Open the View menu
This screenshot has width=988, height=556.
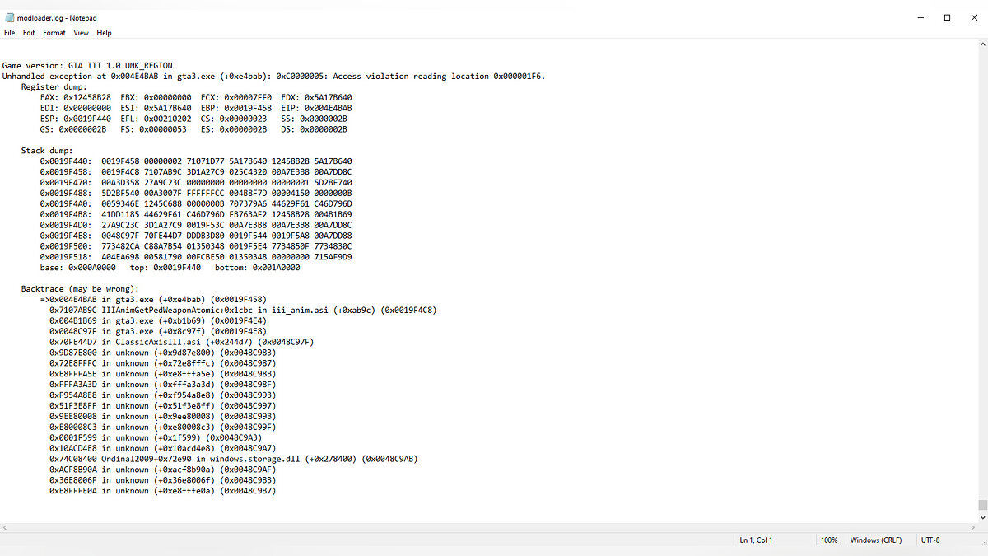(x=81, y=33)
